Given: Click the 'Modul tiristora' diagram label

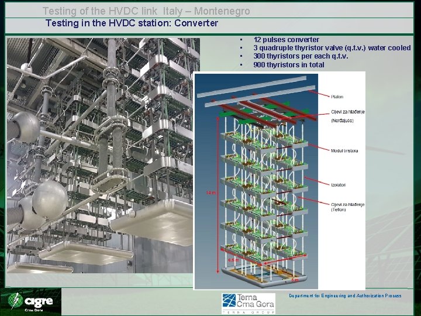Looking at the screenshot, I should click(344, 151).
